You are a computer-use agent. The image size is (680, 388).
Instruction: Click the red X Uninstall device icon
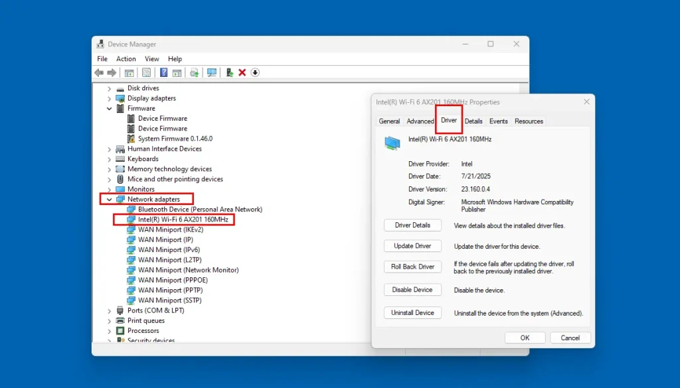pos(242,73)
